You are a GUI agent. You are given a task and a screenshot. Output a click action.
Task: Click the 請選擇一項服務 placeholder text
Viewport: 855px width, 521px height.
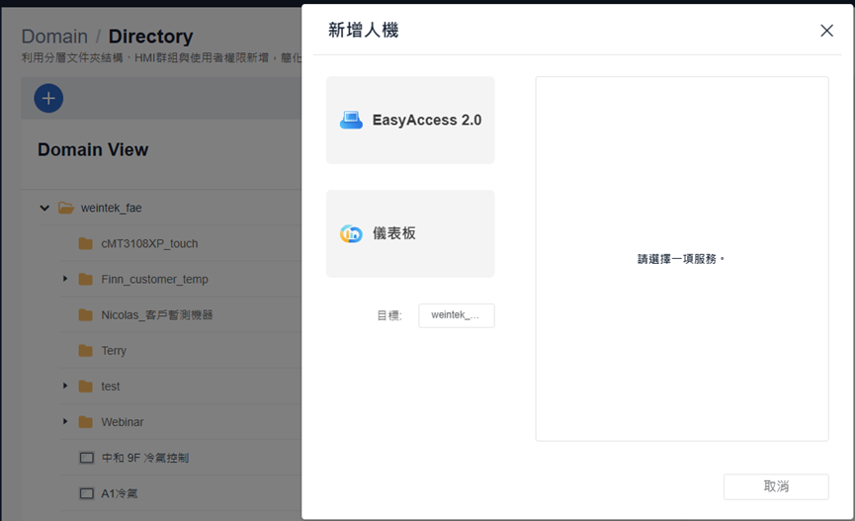681,259
